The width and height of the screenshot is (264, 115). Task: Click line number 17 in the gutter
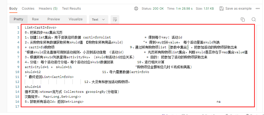[17, 106]
